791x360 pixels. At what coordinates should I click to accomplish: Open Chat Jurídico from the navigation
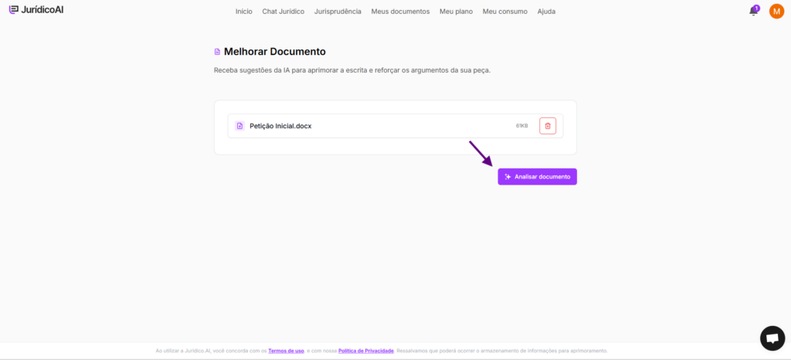click(x=283, y=12)
